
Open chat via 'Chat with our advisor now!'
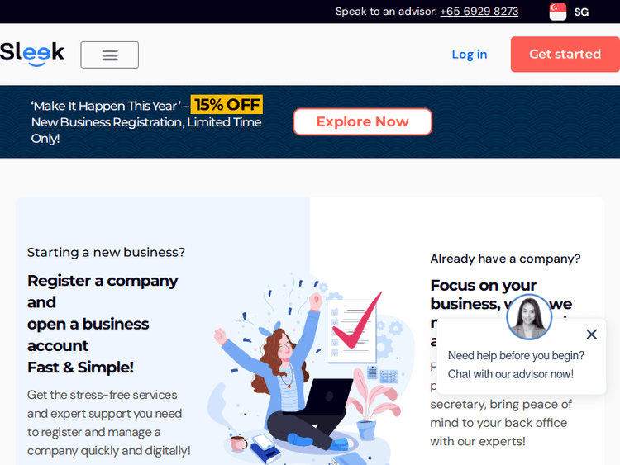tap(511, 374)
